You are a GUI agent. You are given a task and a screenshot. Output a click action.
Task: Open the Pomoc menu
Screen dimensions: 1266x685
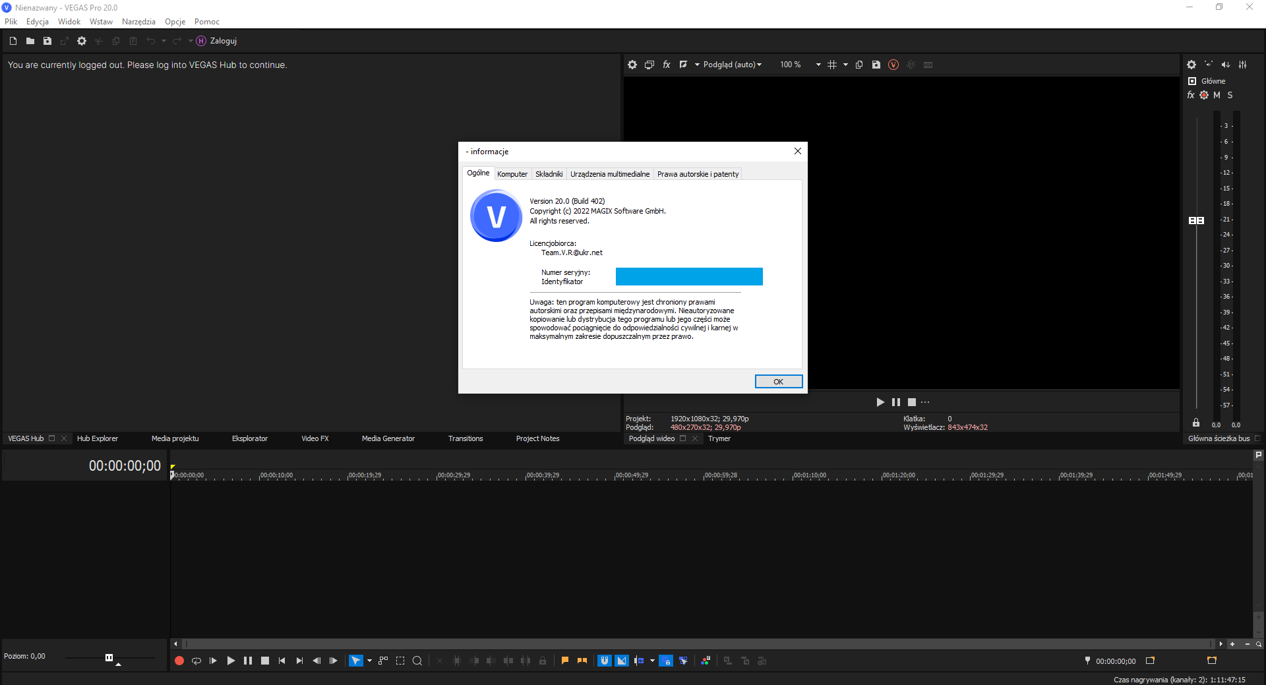coord(207,22)
